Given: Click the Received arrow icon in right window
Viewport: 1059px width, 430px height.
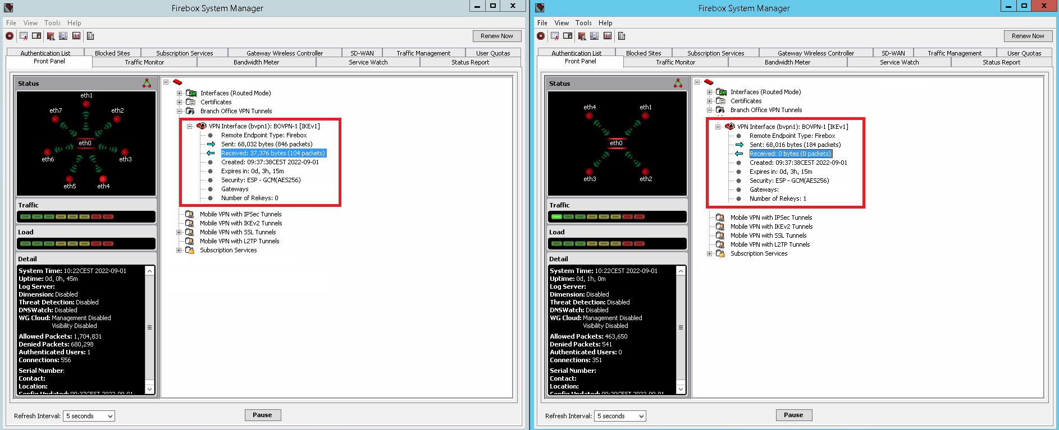Looking at the screenshot, I should pyautogui.click(x=739, y=154).
